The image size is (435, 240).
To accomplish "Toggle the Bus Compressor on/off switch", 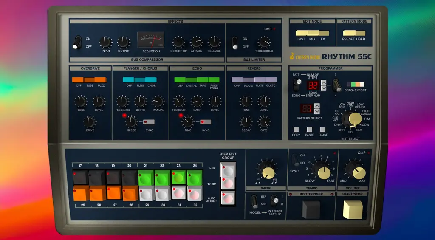I will point(77,42).
